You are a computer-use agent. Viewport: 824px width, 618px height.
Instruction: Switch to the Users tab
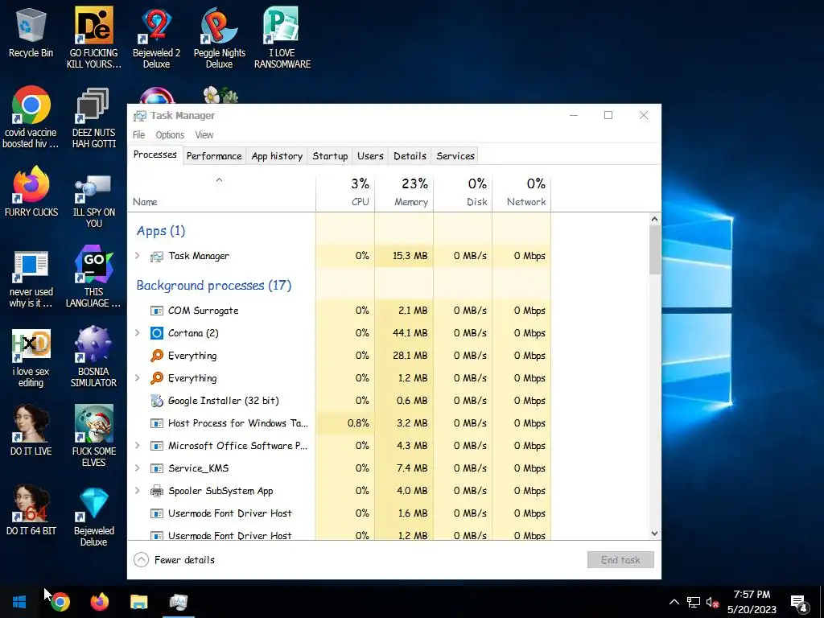coord(370,156)
